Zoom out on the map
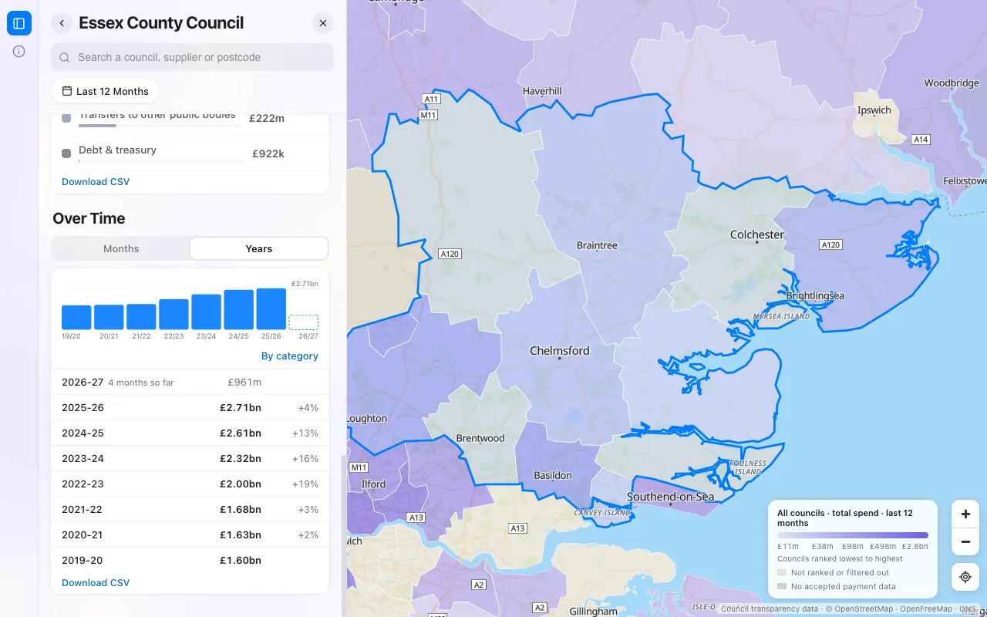 (x=965, y=541)
